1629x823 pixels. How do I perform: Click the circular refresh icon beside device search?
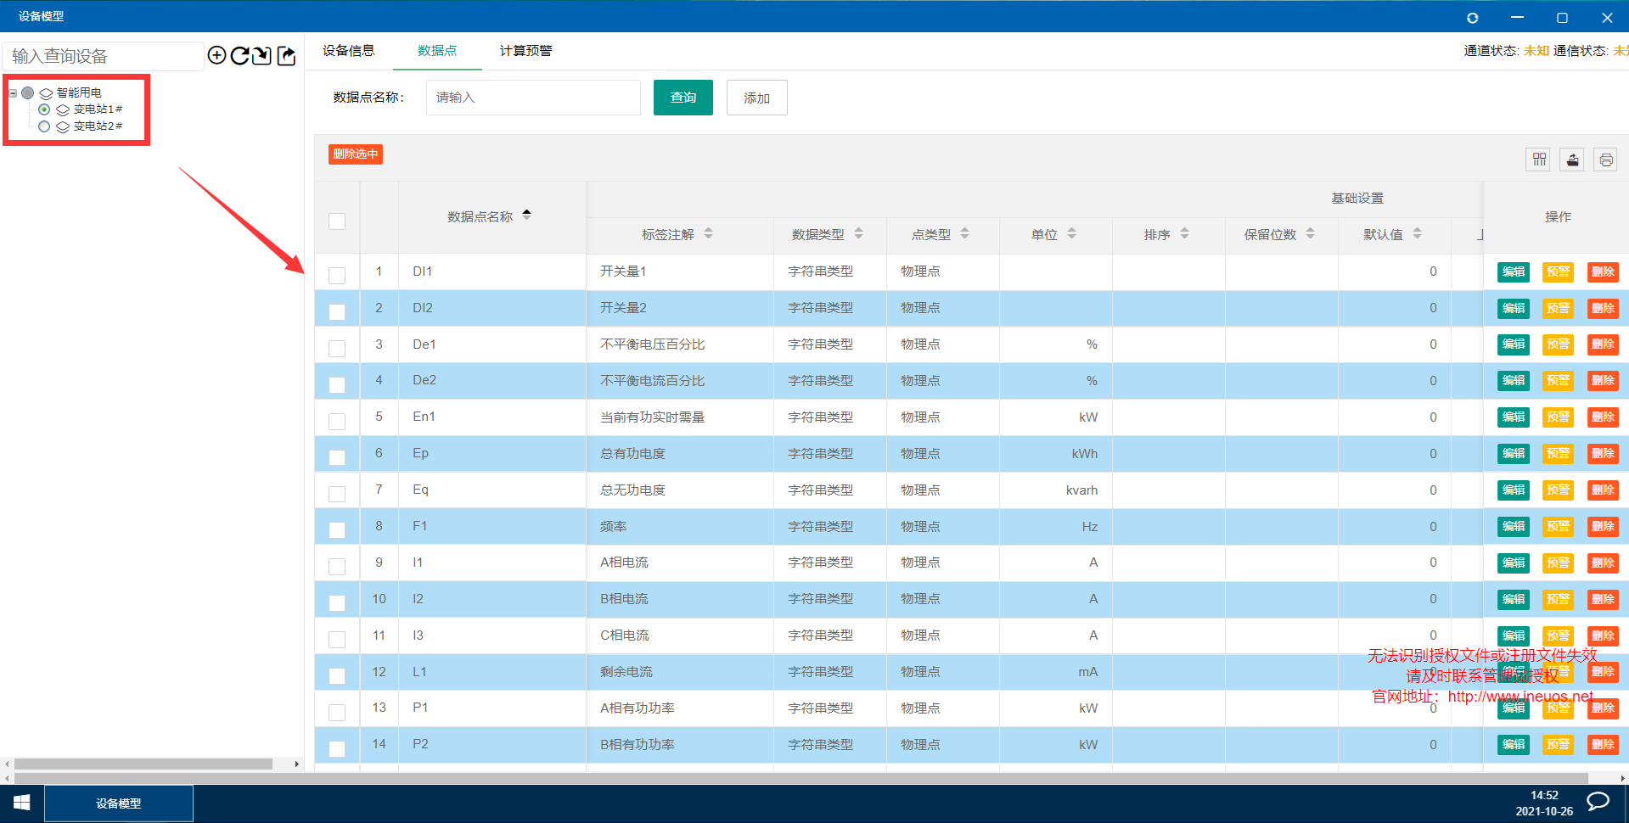(x=239, y=56)
